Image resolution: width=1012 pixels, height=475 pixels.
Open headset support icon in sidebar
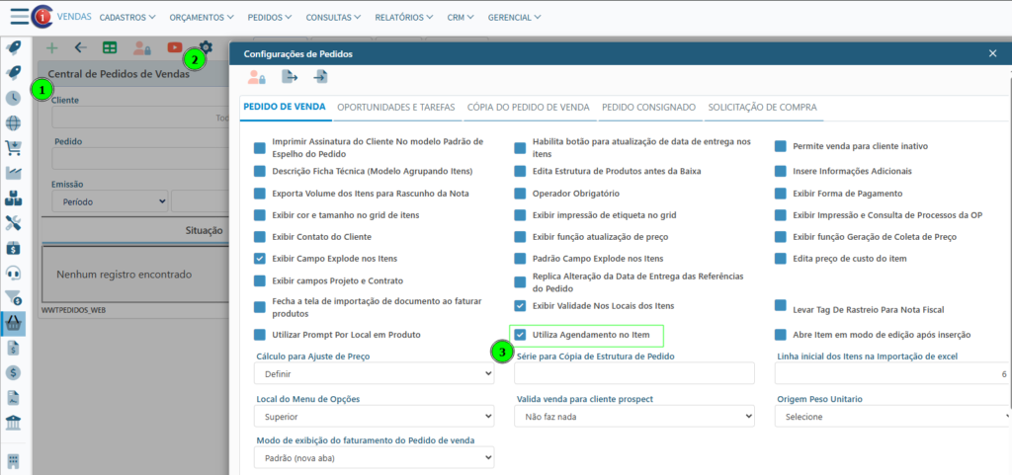coord(13,273)
